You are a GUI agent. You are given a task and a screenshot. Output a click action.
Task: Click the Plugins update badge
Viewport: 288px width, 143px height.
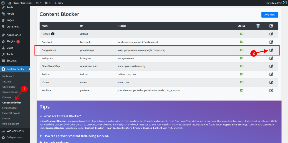tap(18, 42)
